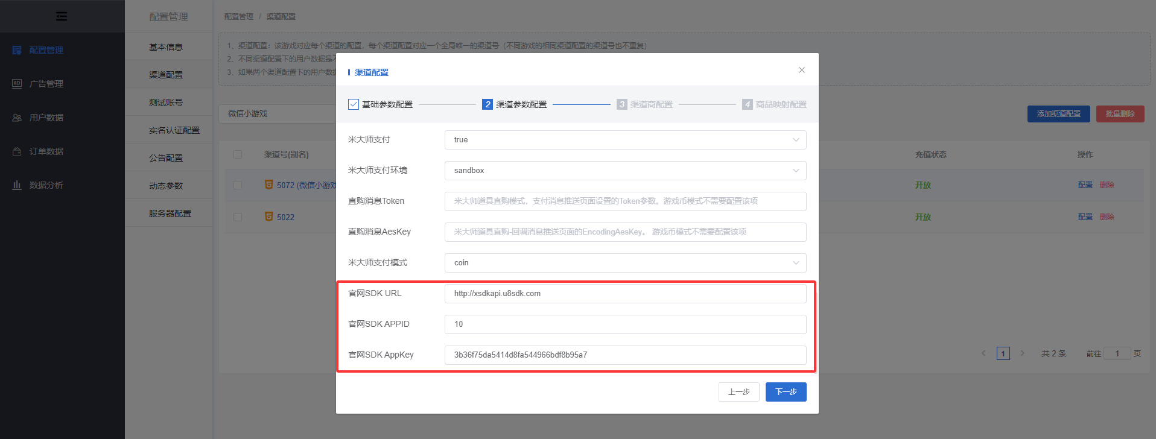Open the 米大师支付 dropdown

[626, 140]
